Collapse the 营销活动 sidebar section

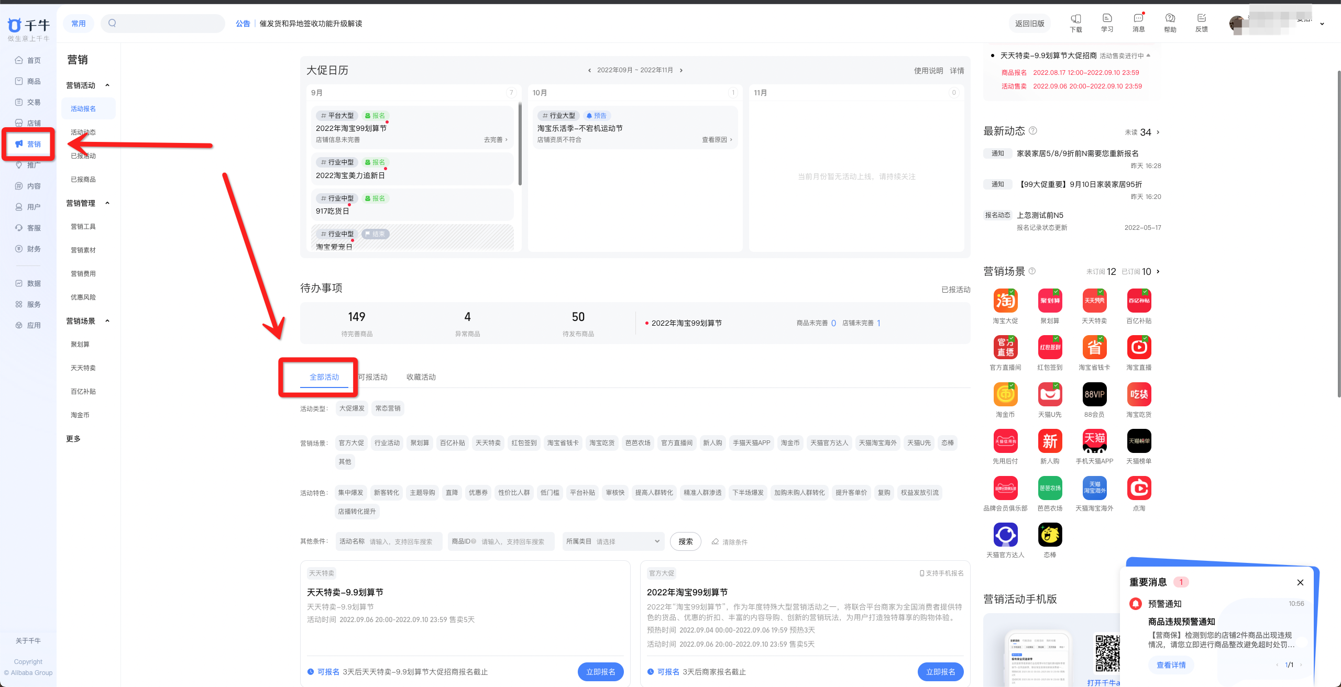point(107,85)
